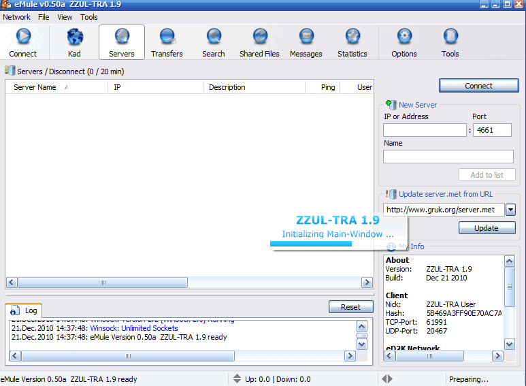Open the Options dialog
This screenshot has width=526, height=386.
click(x=404, y=43)
